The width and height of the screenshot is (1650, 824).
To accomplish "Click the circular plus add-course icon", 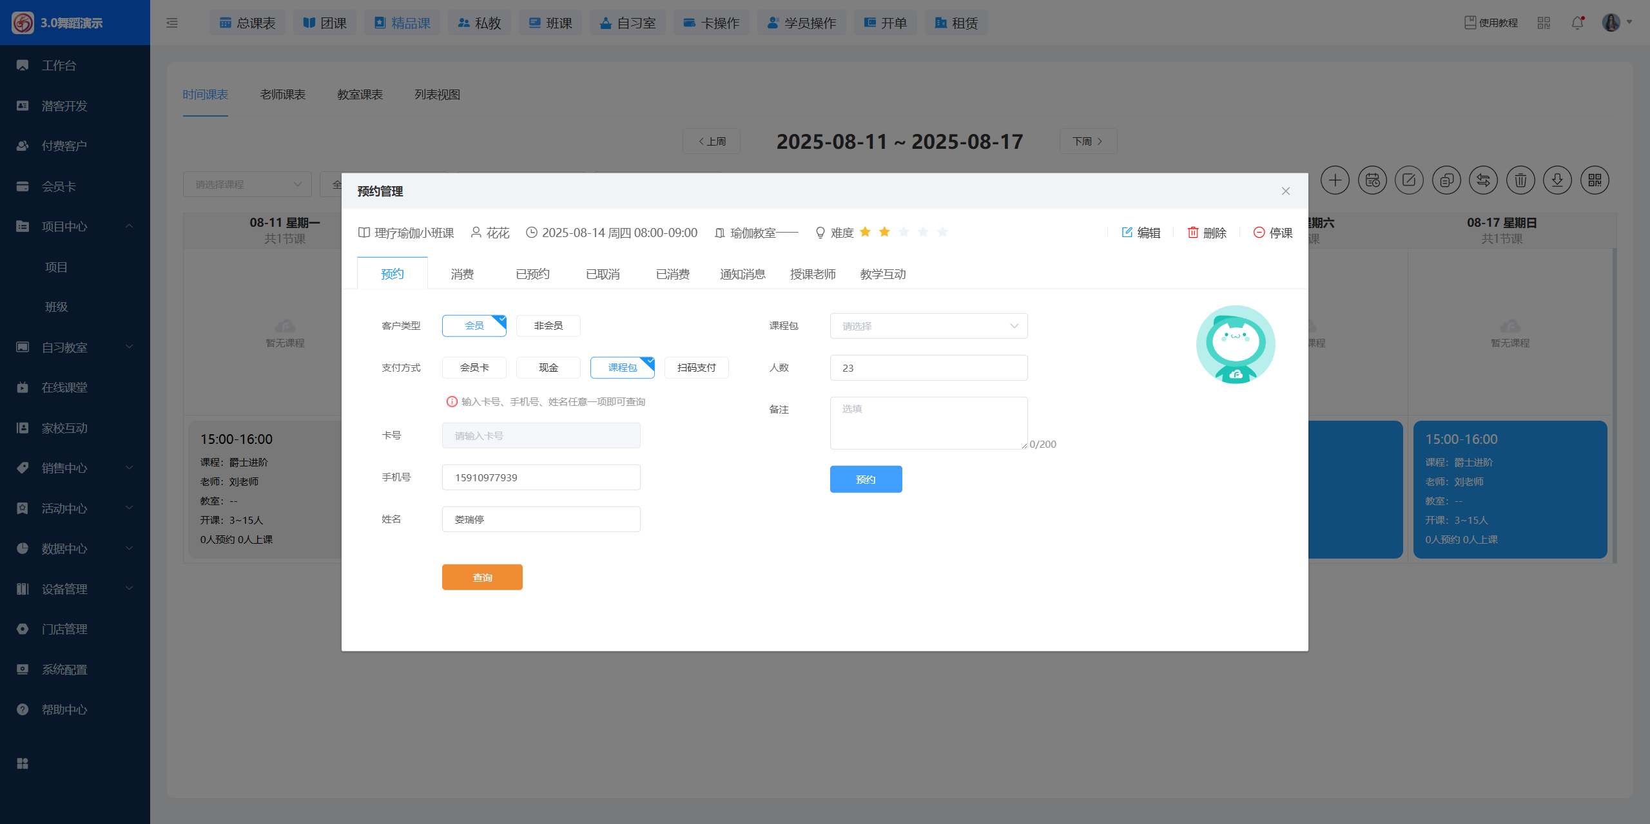I will [x=1335, y=180].
